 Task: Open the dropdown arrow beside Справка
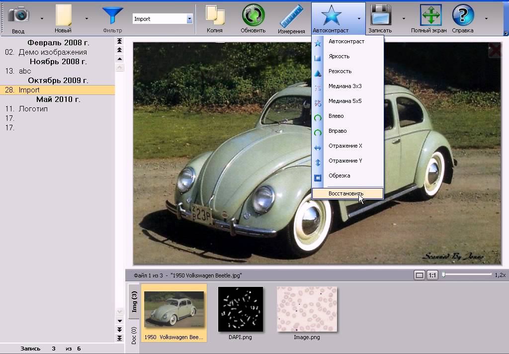click(x=486, y=18)
